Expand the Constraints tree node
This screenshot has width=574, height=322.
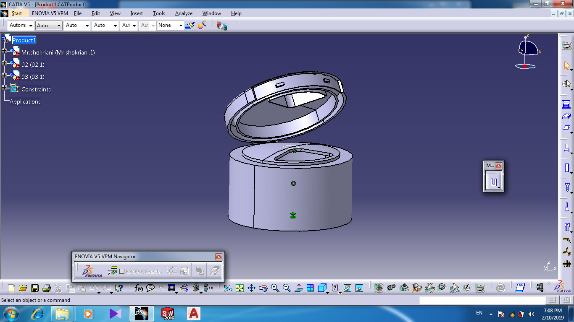(x=5, y=87)
